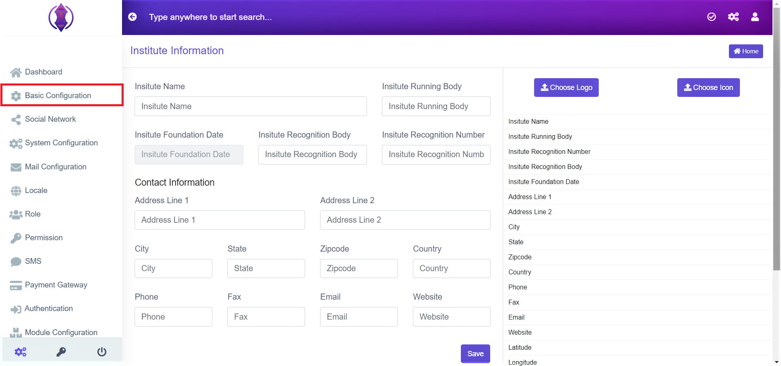Click the System Configuration gears icon
This screenshot has width=781, height=366.
coord(16,143)
